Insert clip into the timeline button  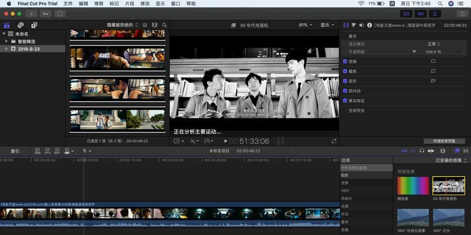pyautogui.click(x=47, y=151)
